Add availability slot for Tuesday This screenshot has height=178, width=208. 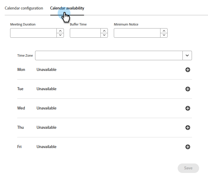[187, 89]
